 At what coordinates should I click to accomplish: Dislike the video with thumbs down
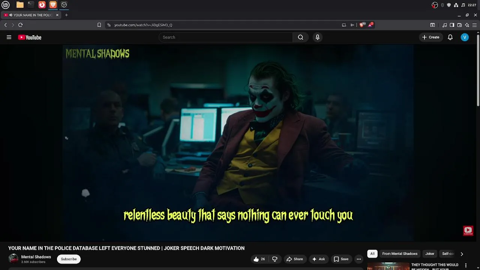point(275,259)
